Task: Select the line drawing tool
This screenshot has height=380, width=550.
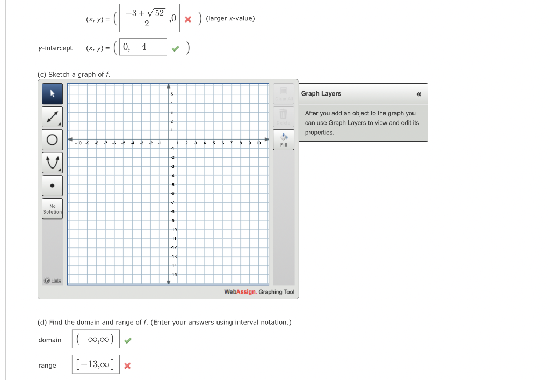Action: coord(51,115)
